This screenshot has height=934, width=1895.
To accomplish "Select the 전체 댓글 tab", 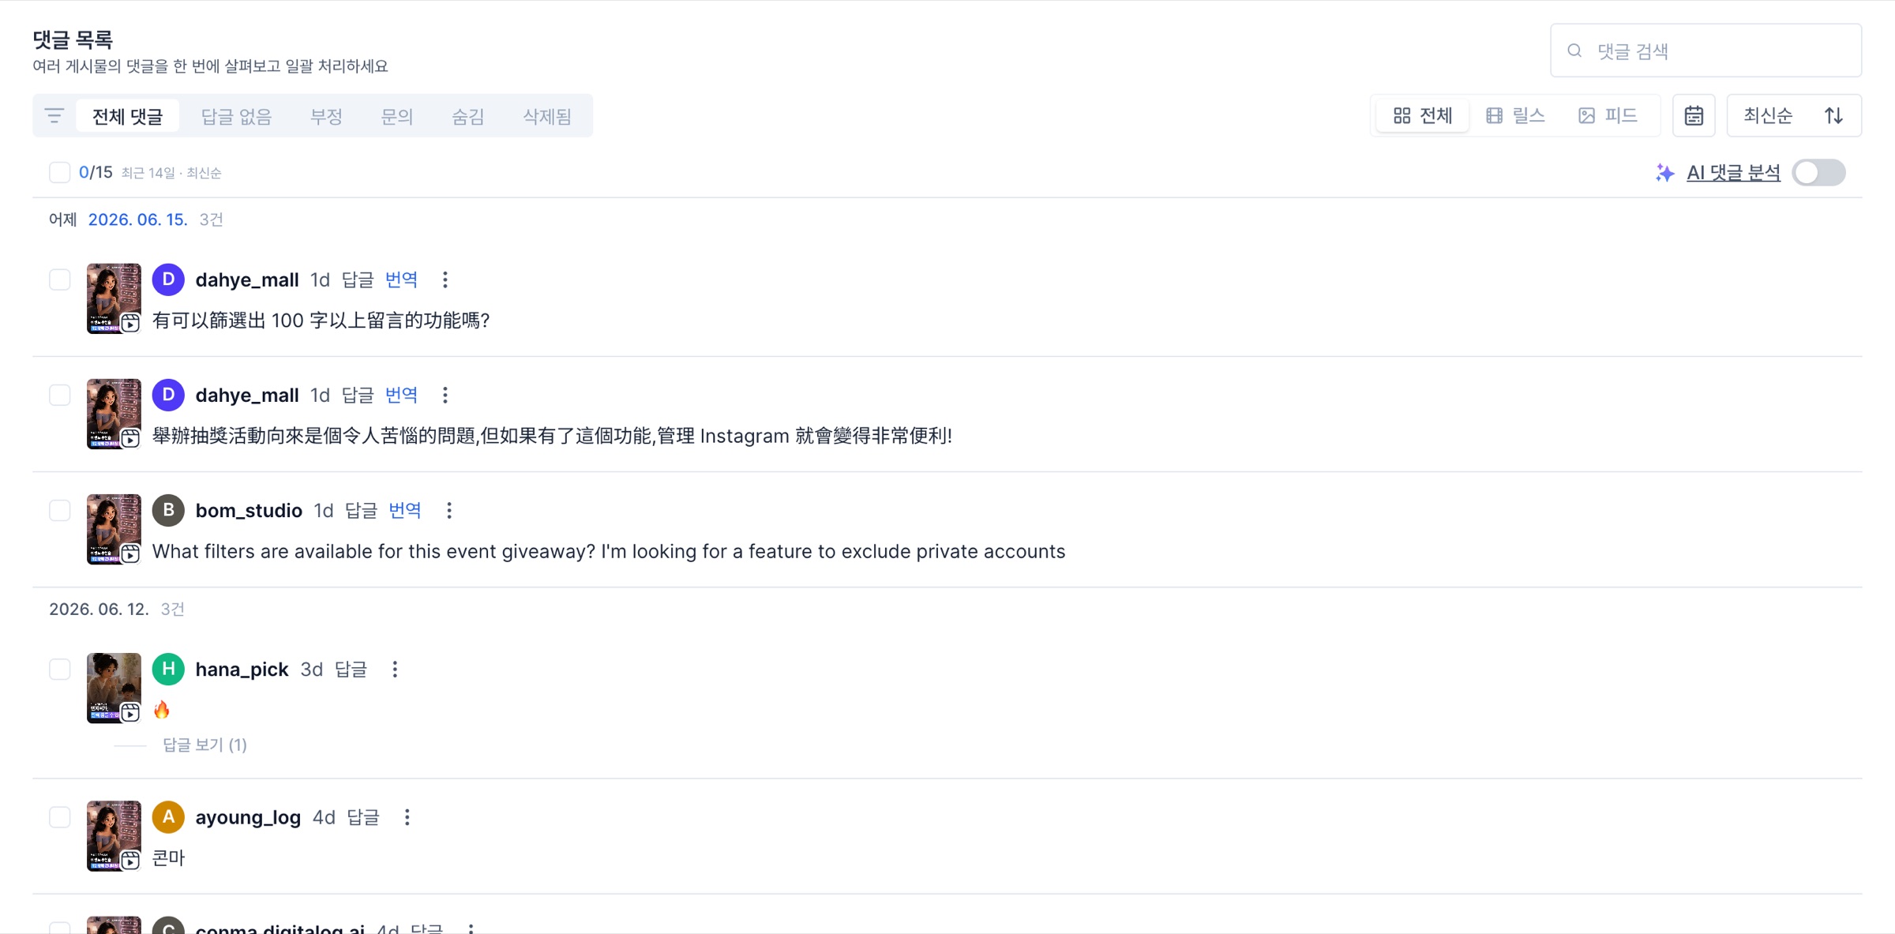I will (127, 116).
